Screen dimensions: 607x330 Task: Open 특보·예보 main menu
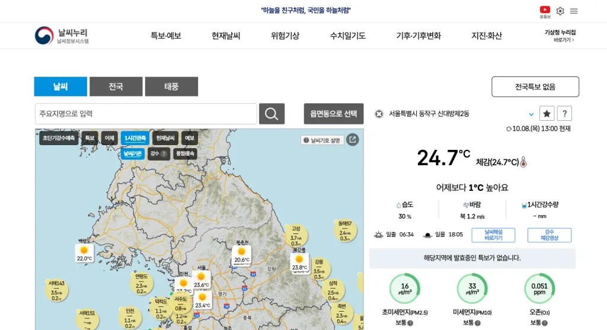pyautogui.click(x=166, y=36)
